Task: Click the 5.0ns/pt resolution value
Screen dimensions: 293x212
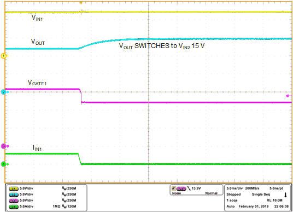Action: coord(276,189)
